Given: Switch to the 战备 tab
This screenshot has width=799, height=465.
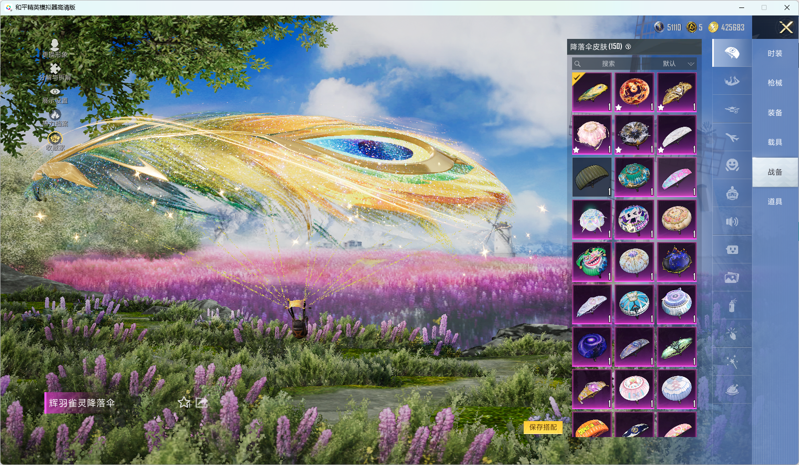Looking at the screenshot, I should point(775,172).
